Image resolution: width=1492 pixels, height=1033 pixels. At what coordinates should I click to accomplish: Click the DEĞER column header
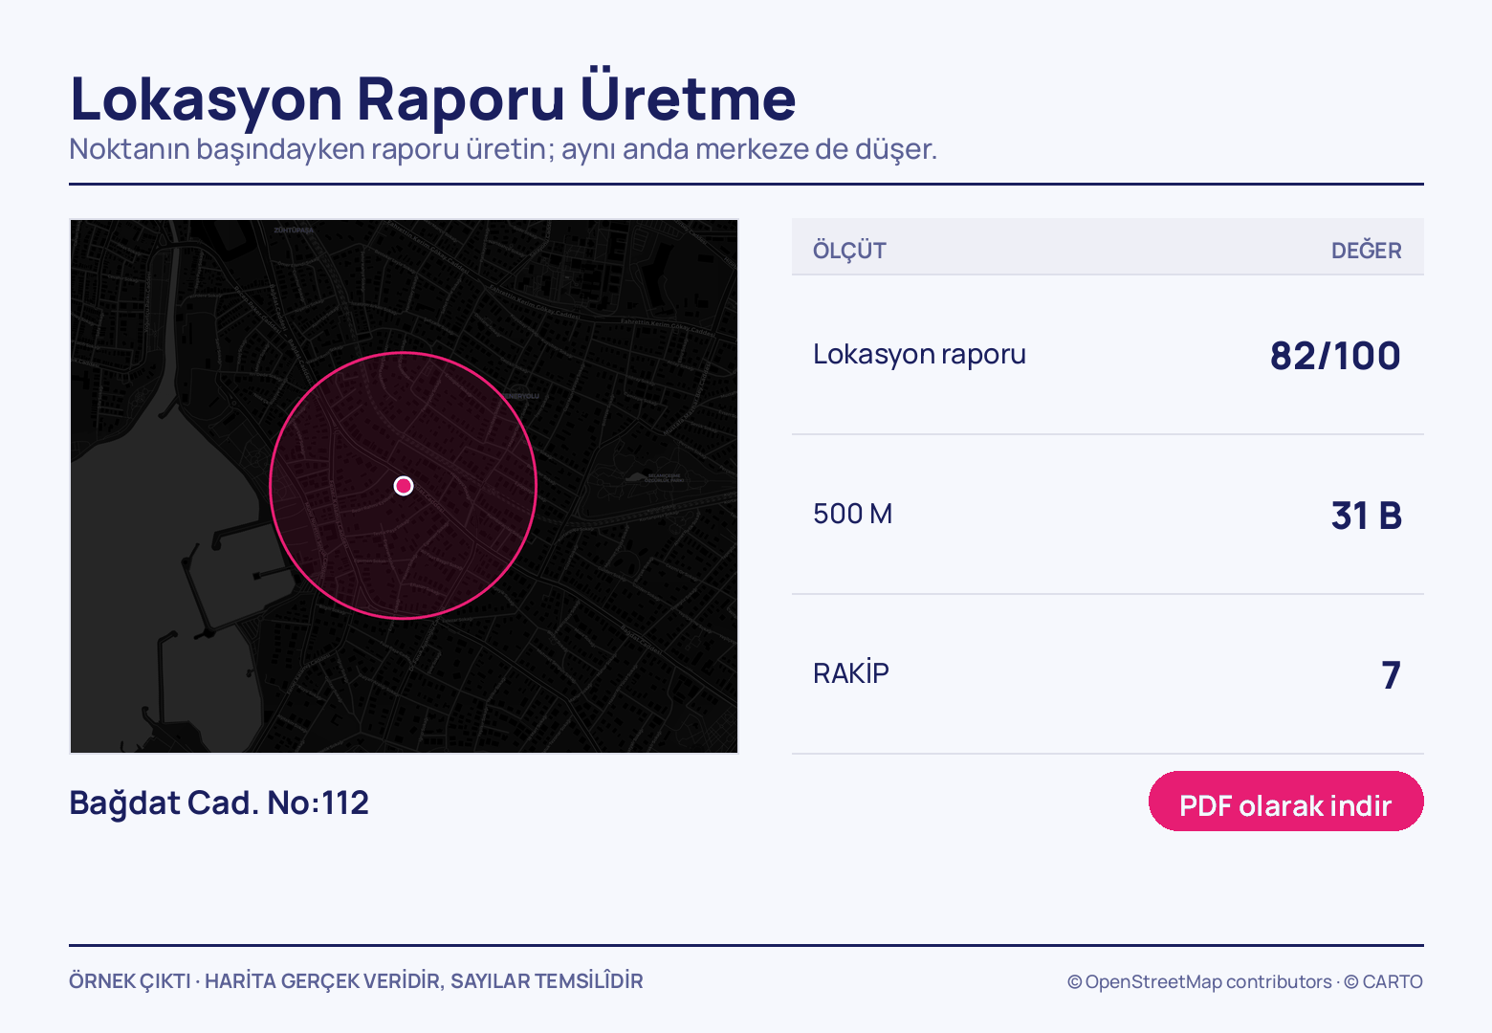coord(1366,250)
